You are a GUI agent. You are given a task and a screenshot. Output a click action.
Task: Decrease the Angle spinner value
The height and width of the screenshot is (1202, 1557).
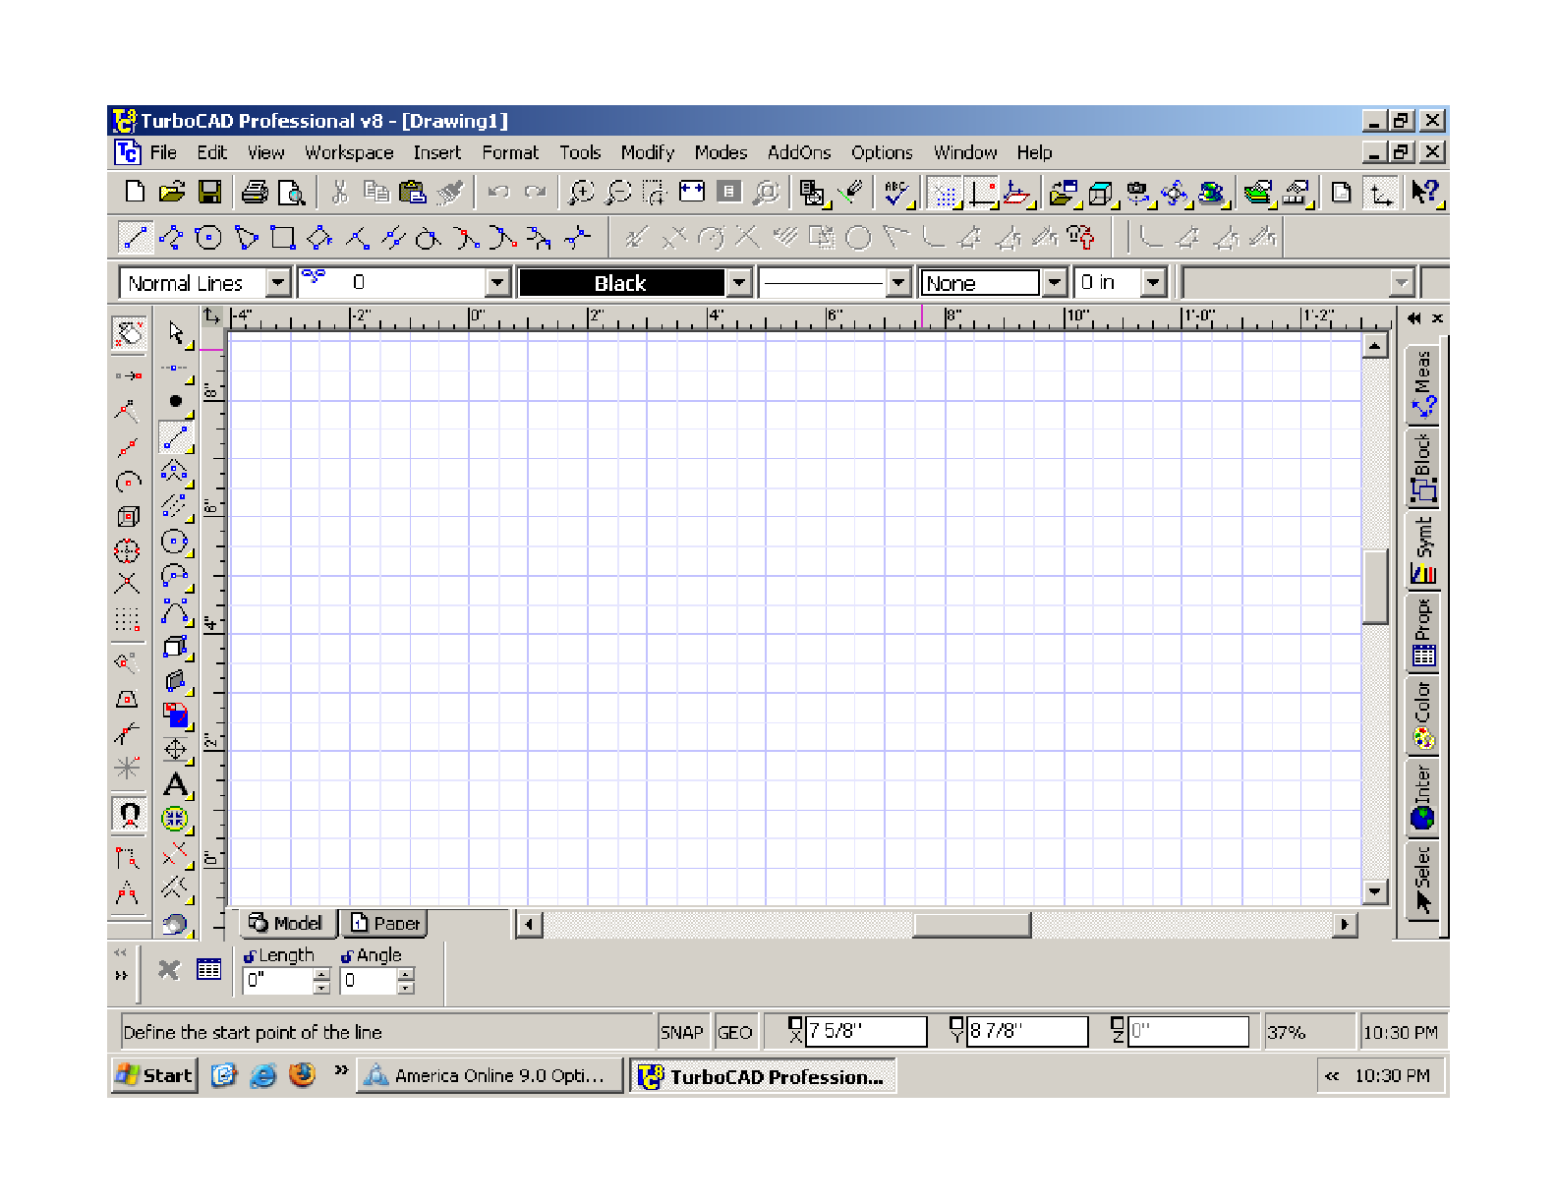click(x=406, y=987)
